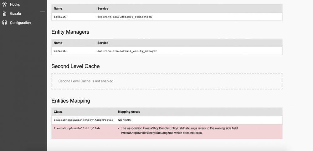Screen dimensions: 313x151
Task: Click the default name under Entity Managers
Action: 60,51
